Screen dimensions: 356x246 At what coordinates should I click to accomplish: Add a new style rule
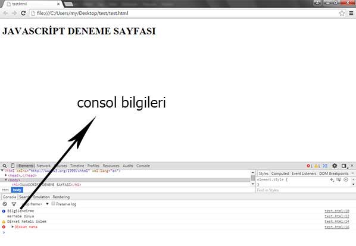point(332,179)
